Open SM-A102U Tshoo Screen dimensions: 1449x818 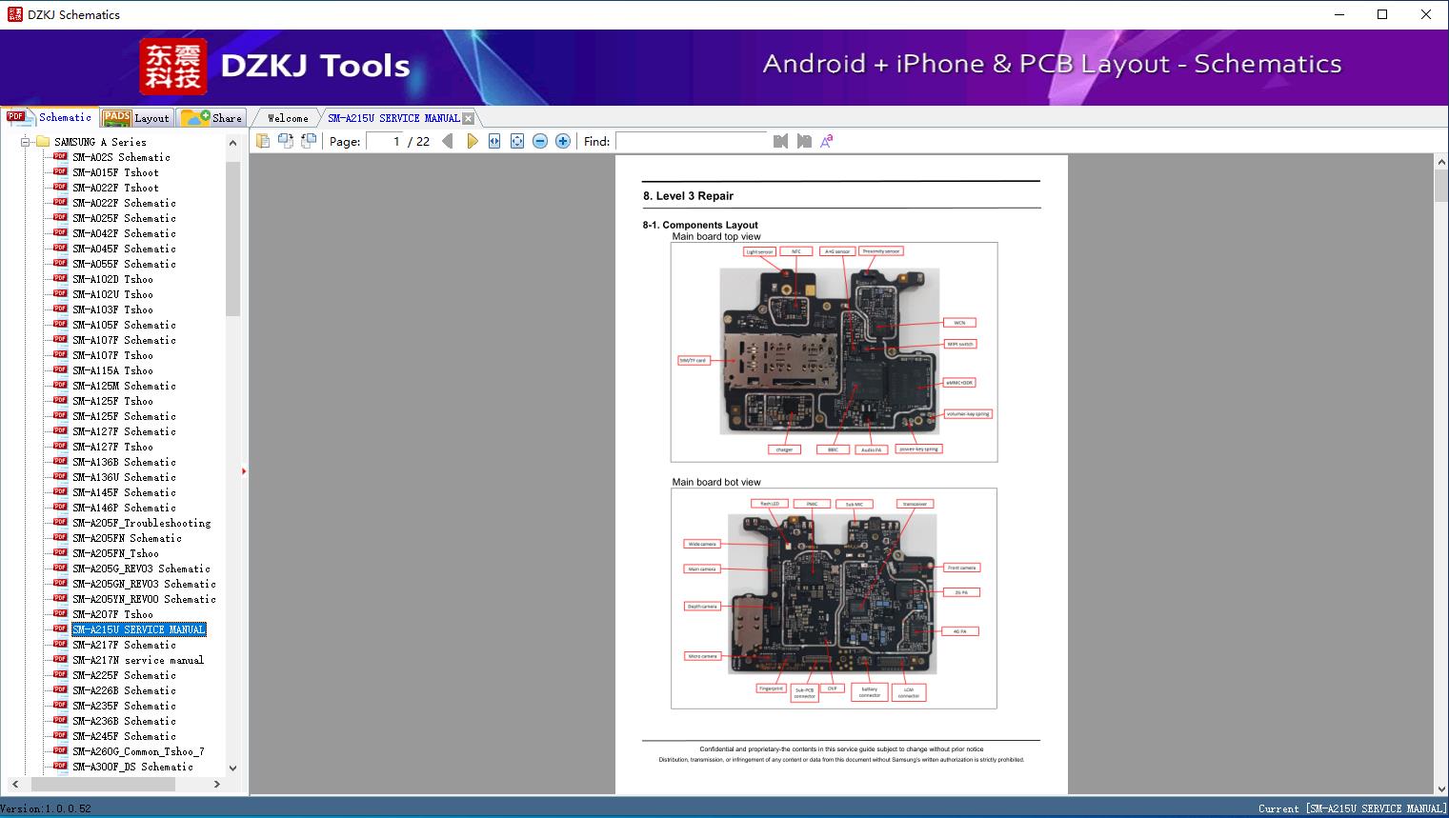coord(112,294)
